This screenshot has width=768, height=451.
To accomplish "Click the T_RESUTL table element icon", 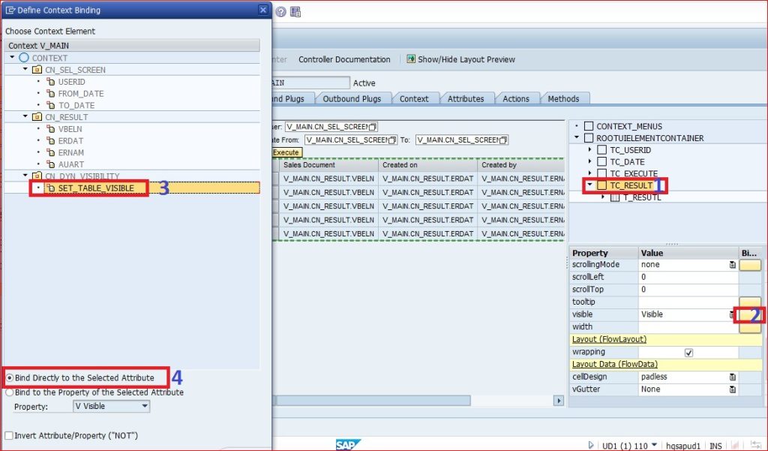I will (615, 197).
